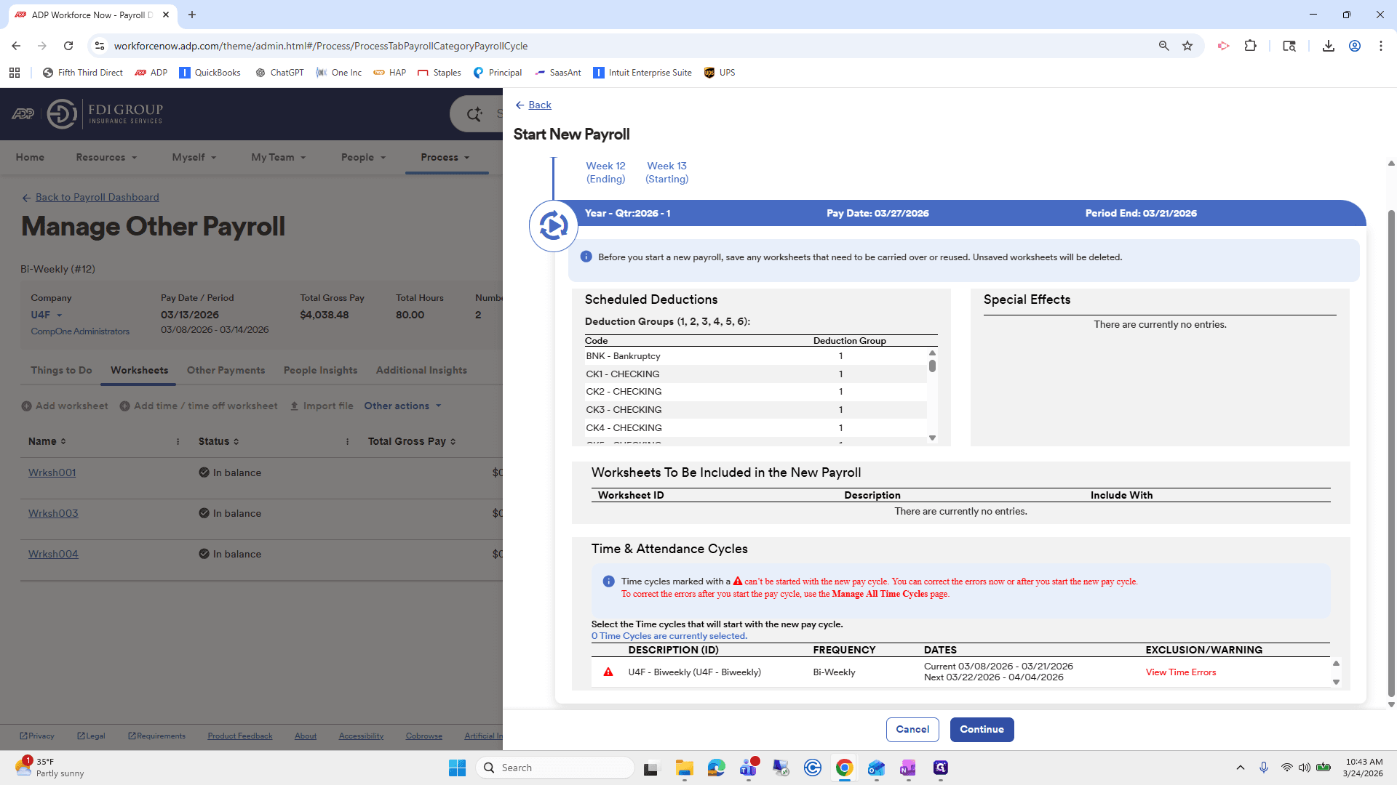The width and height of the screenshot is (1397, 785).
Task: Click the Time Cycles scrollbar up arrow
Action: (x=1336, y=664)
